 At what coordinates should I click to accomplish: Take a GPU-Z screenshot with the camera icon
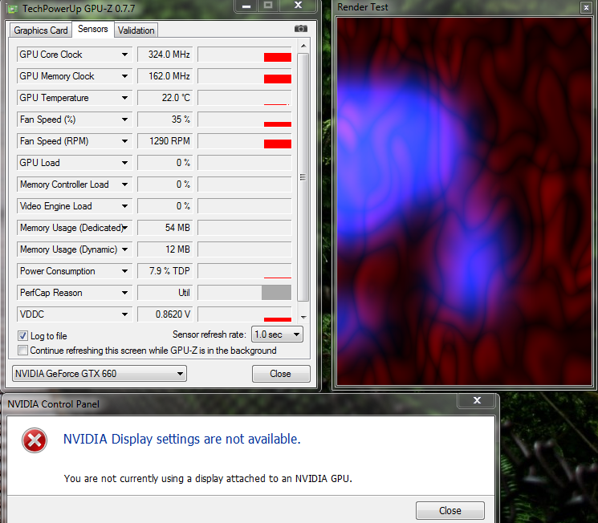(300, 29)
